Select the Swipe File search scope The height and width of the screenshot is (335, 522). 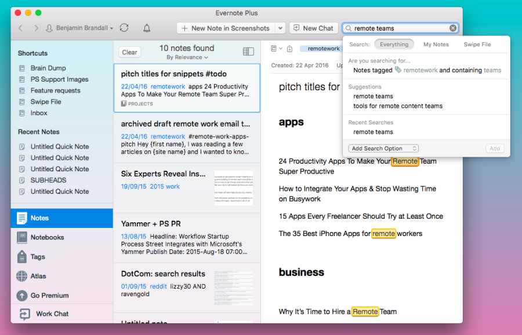coord(477,45)
